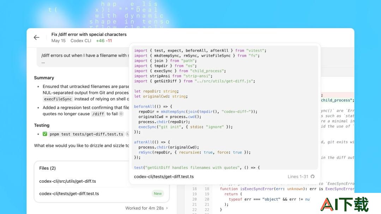Click the 'execSync("git init"' code line
381x214 pixels.
(186, 127)
